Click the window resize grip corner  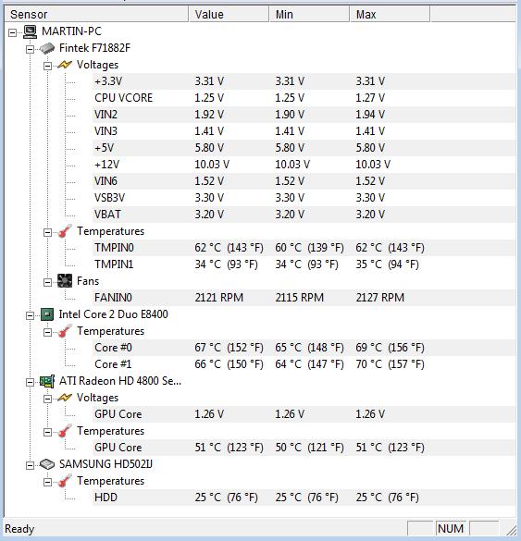tap(511, 530)
